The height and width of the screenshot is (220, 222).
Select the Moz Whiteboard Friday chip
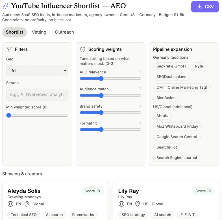click(177, 126)
